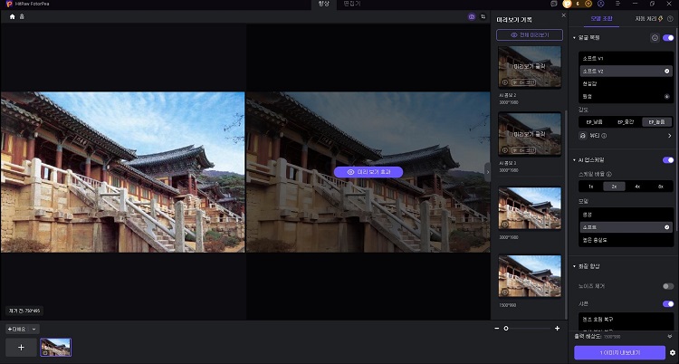This screenshot has height=364, width=679.
Task: Select the medium intensity EP option
Action: tap(626, 122)
